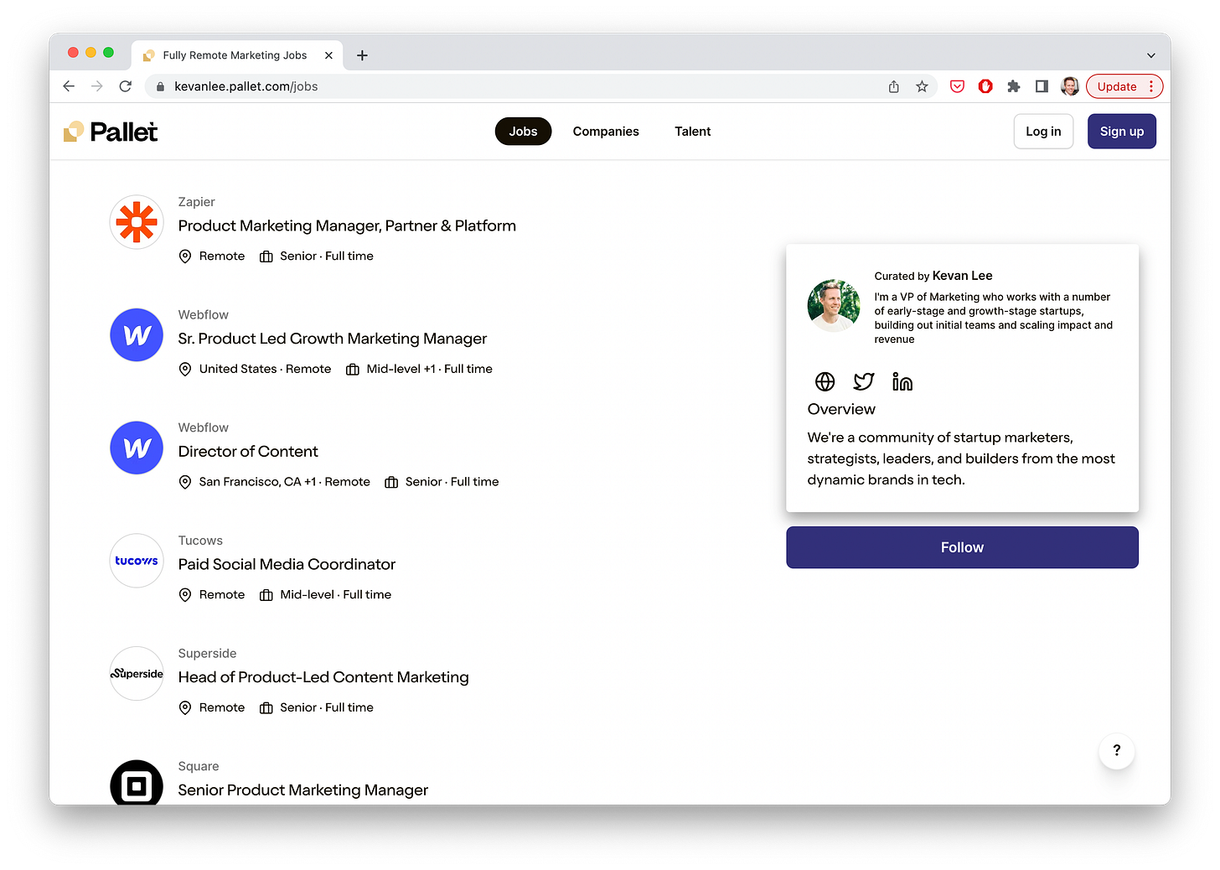Go back with the browser back arrow
The height and width of the screenshot is (870, 1220).
pos(69,86)
